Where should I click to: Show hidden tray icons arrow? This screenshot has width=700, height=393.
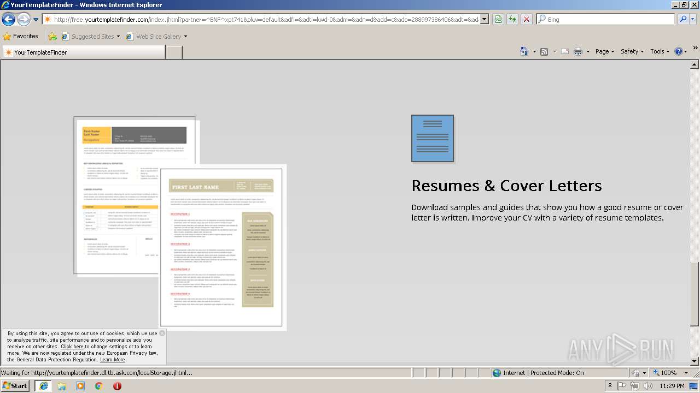(x=610, y=386)
